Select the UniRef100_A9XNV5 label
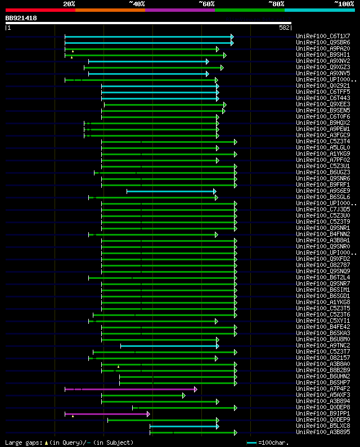360x447 pixels. [x=323, y=73]
